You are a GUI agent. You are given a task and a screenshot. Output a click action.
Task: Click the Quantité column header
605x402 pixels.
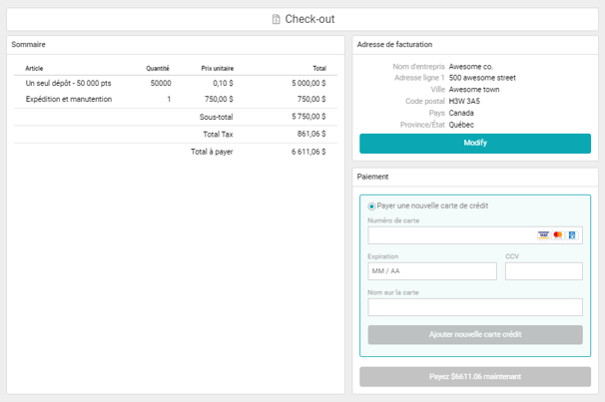pyautogui.click(x=158, y=69)
